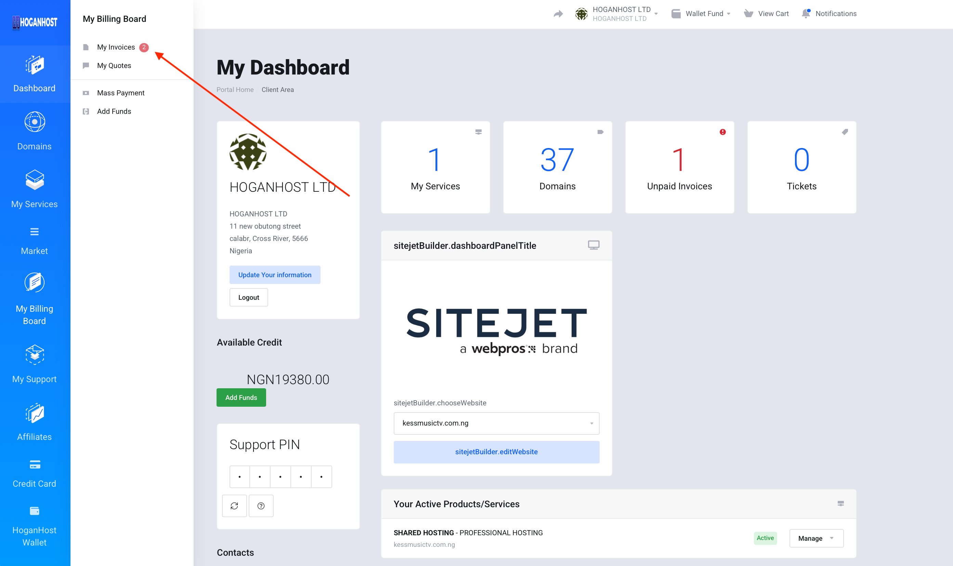Click the Add Funds submenu icon
This screenshot has width=953, height=566.
(x=86, y=111)
